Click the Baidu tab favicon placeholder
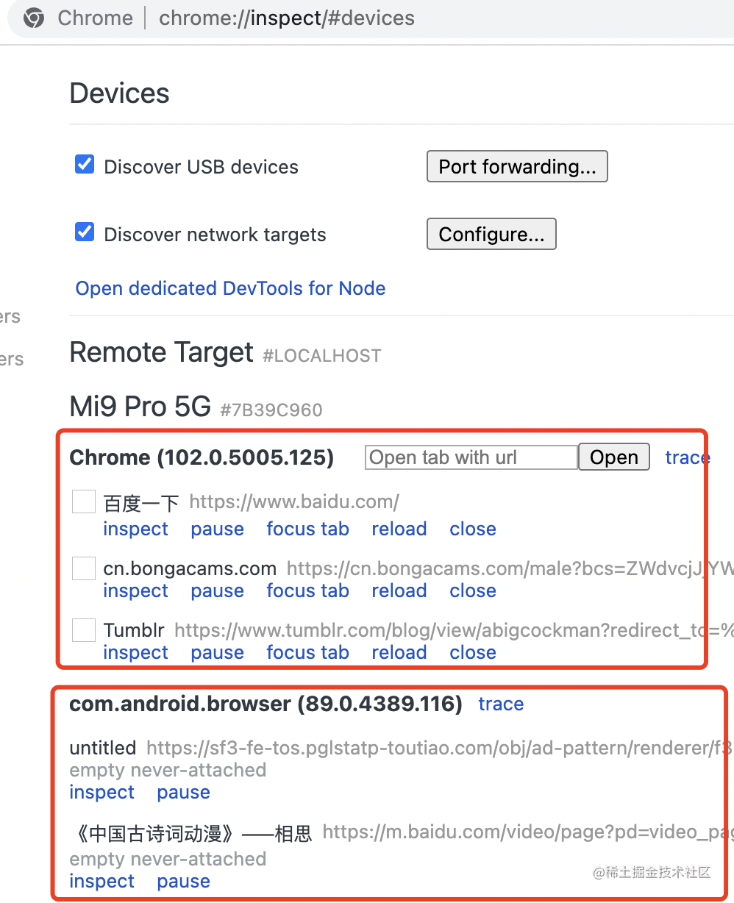The height and width of the screenshot is (903, 734). pos(84,503)
